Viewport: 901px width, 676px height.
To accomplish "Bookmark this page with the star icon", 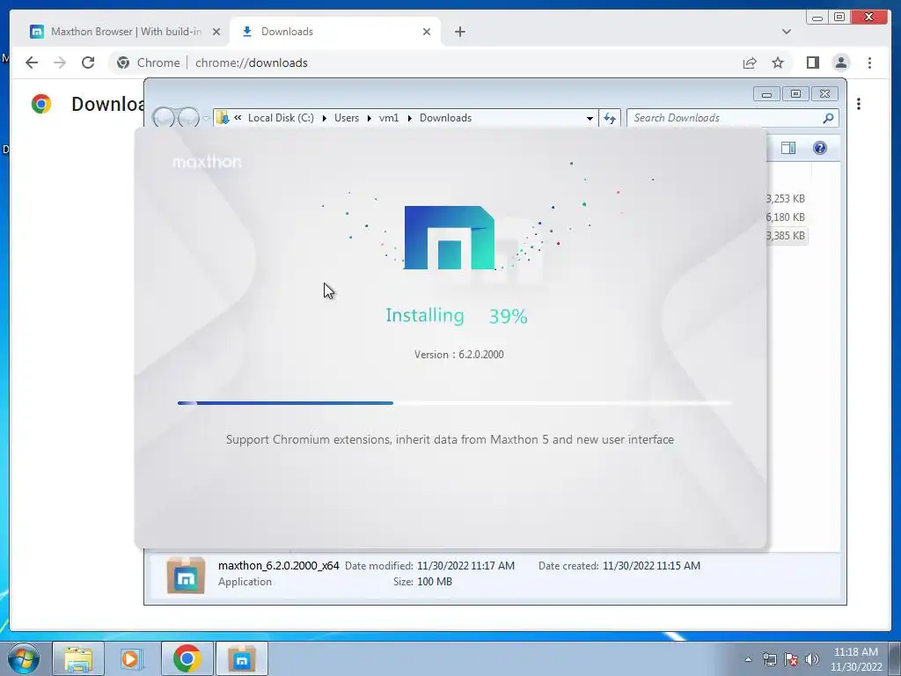I will [778, 62].
